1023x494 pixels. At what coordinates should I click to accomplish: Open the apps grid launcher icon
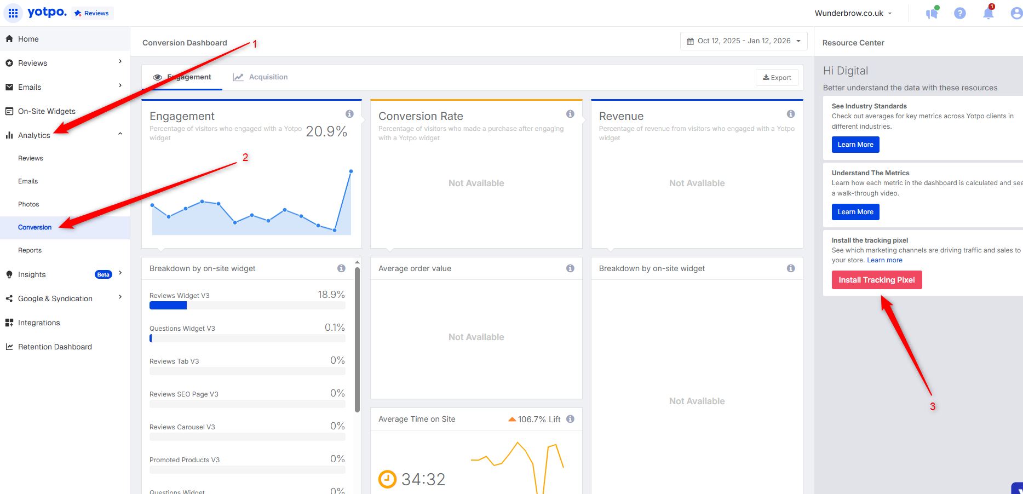pyautogui.click(x=13, y=13)
